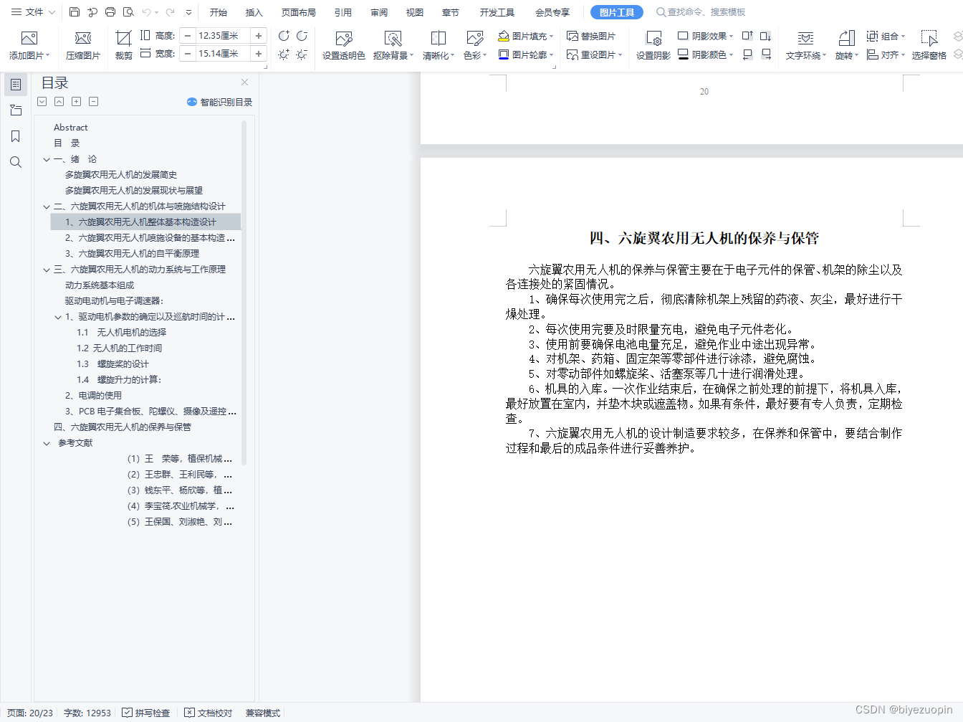This screenshot has width=963, height=722.
Task: Collapse the 一、绪 论 outline node
Action: (47, 160)
